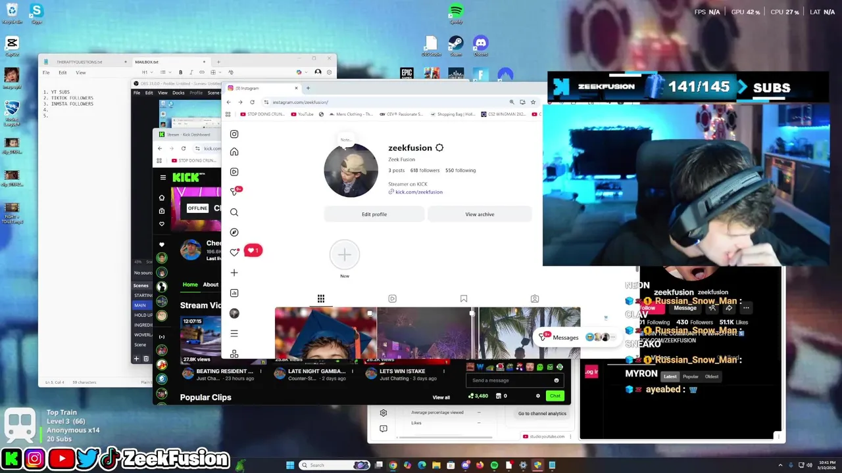Open Reels from Instagram sidebar
Image resolution: width=842 pixels, height=473 pixels.
[234, 171]
